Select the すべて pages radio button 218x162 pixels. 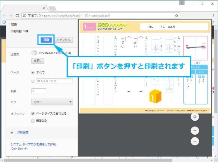pyautogui.click(x=33, y=73)
